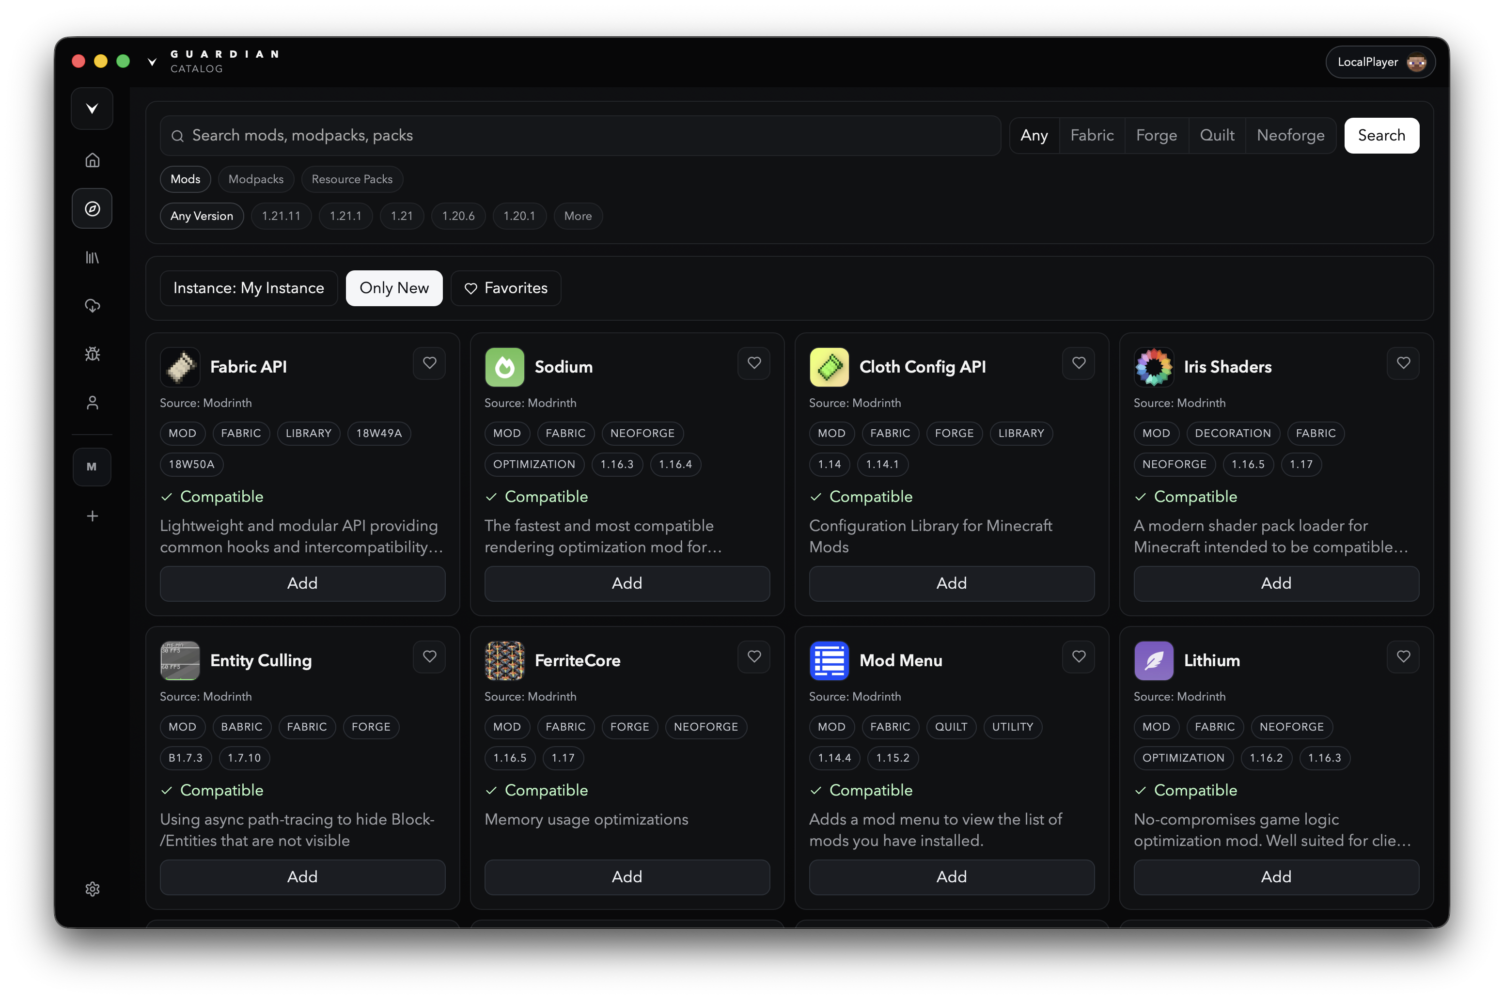Click the Cloth Config API mod icon

click(x=829, y=367)
